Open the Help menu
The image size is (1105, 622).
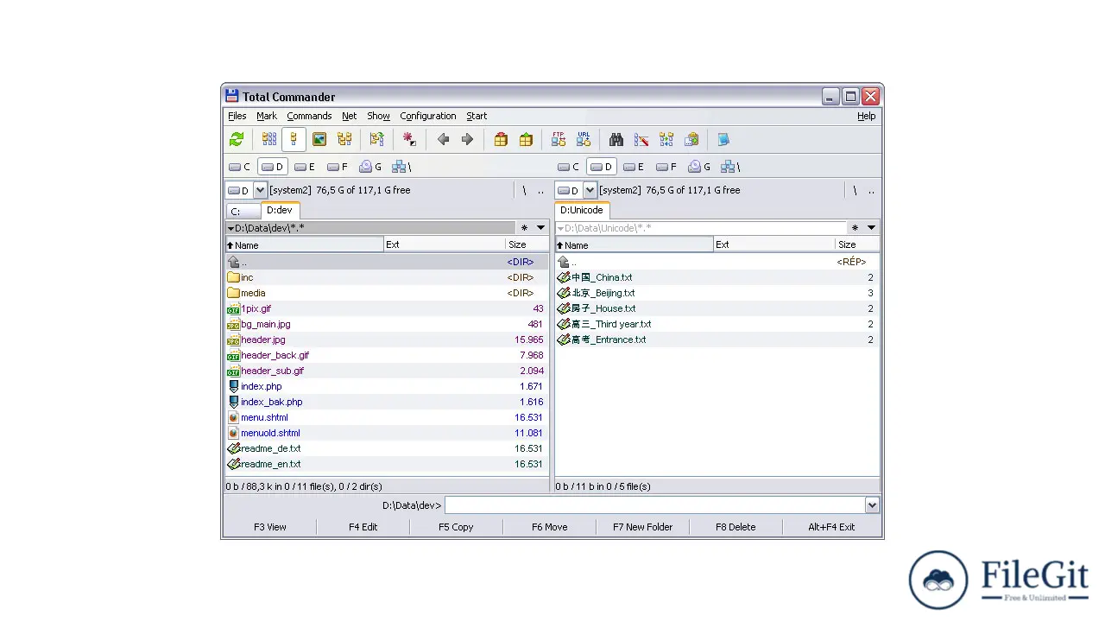tap(867, 116)
